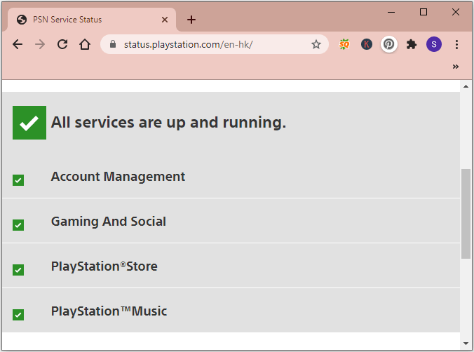Click Account Management green status check
This screenshot has width=474, height=352.
[x=18, y=180]
